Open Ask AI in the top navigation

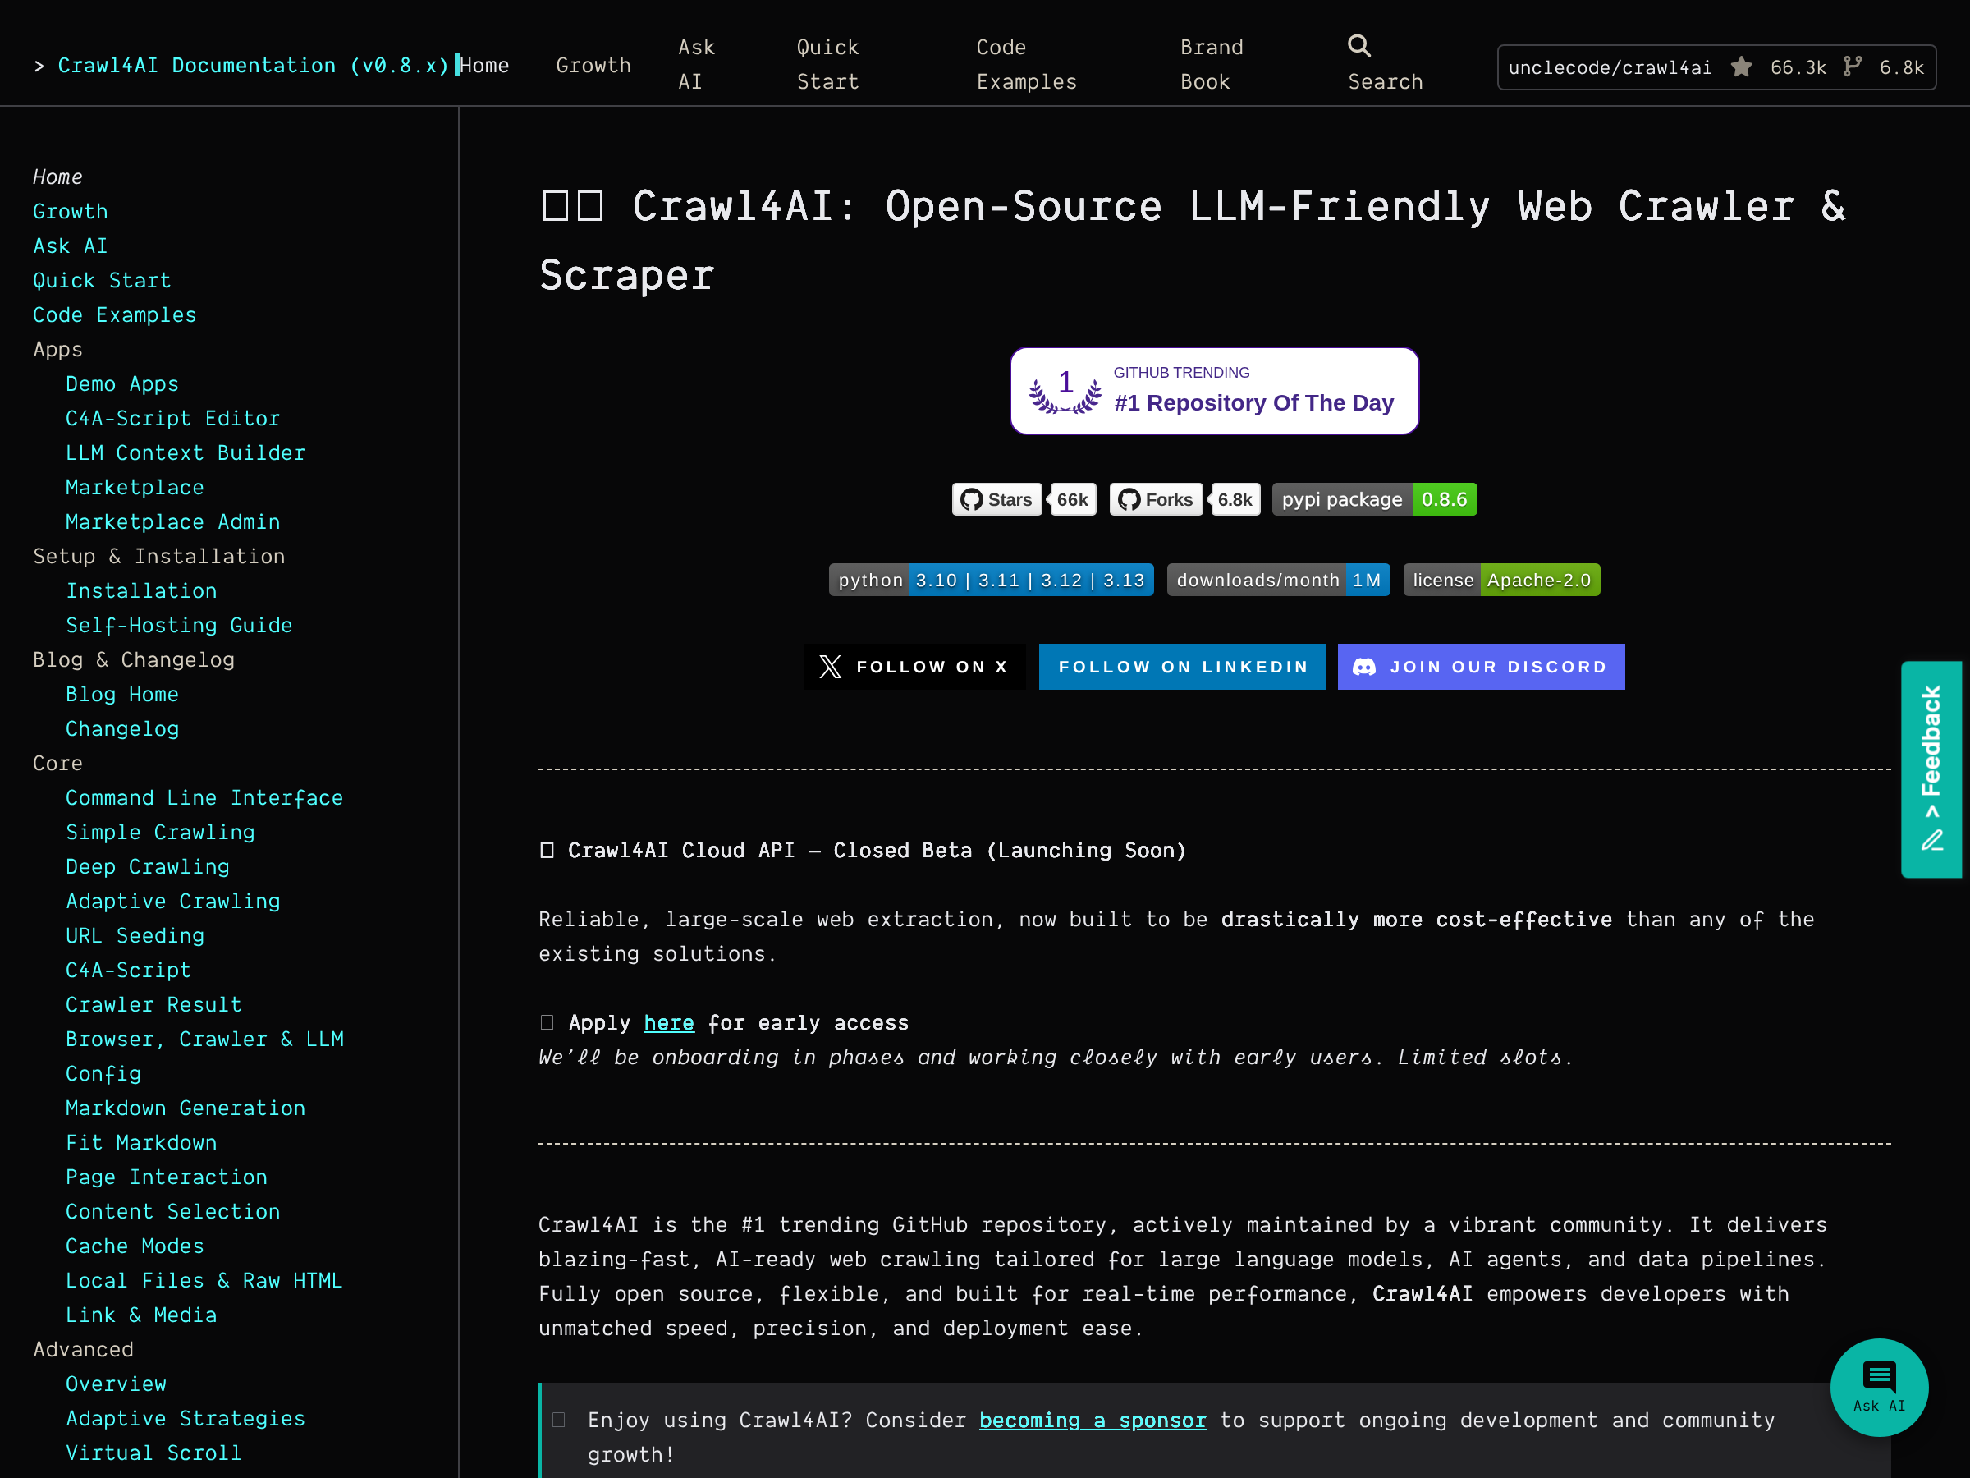pos(696,64)
